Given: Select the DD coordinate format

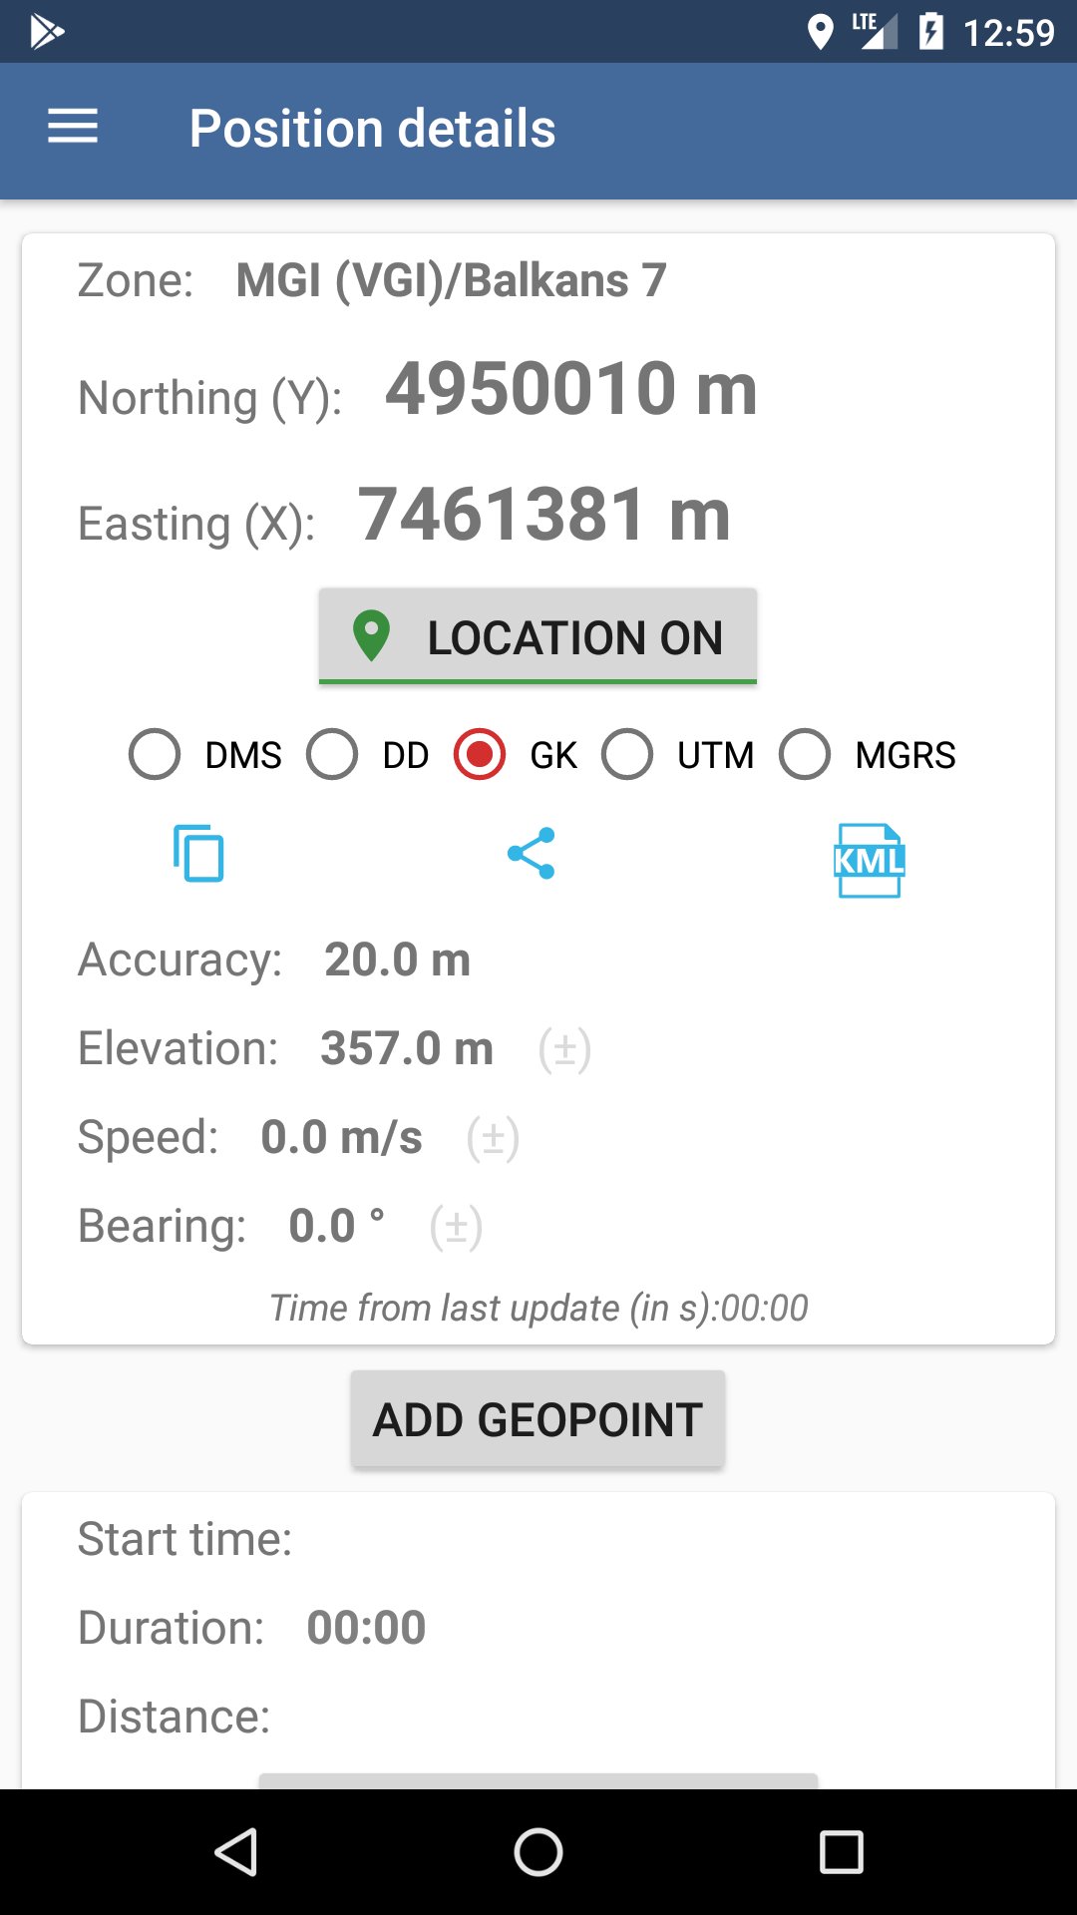Looking at the screenshot, I should (332, 754).
